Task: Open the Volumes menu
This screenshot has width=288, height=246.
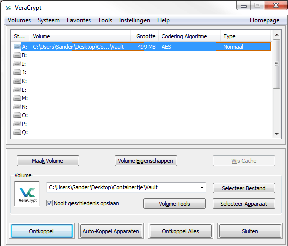Action: (19, 20)
